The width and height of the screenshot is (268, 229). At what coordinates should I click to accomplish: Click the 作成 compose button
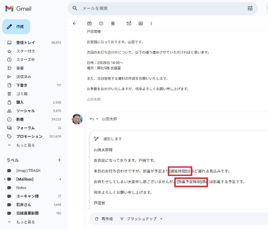click(16, 27)
